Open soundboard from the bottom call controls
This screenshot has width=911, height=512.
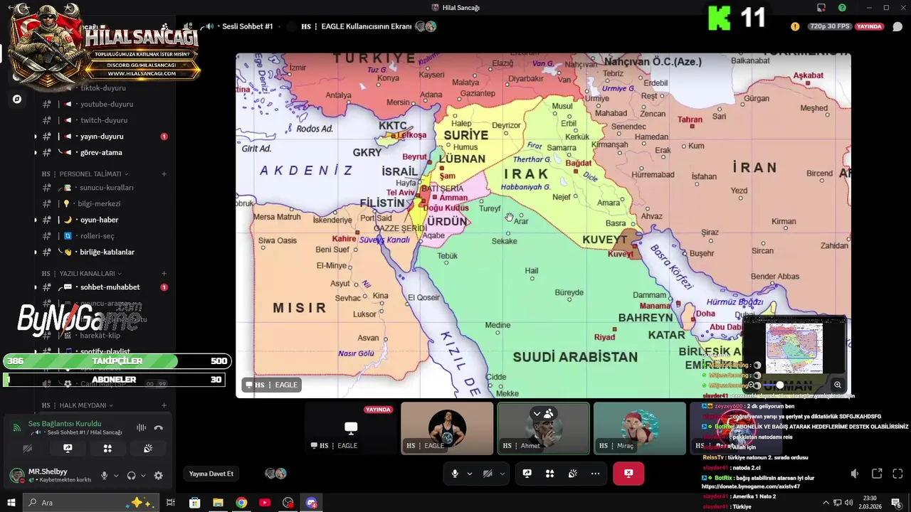point(572,474)
